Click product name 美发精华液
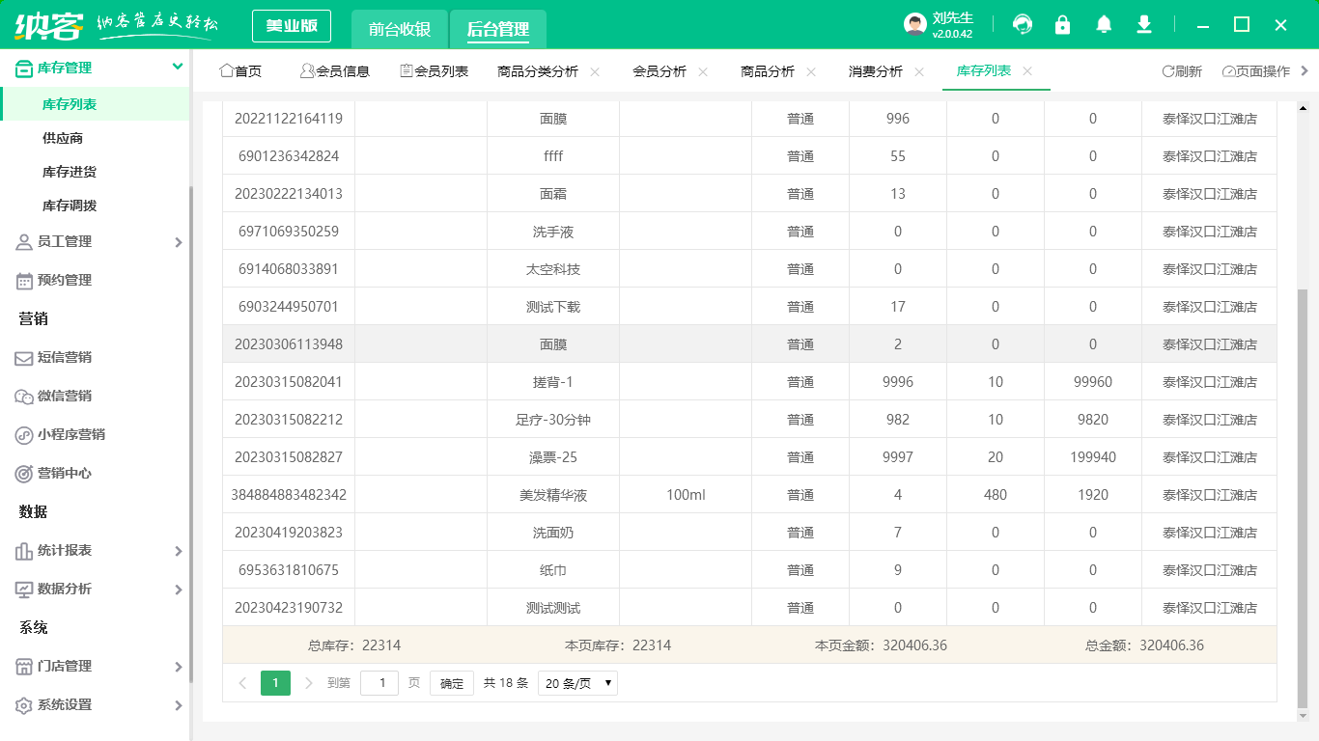 point(553,495)
